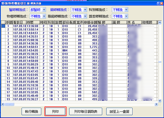Expand the 語言師轉換成 dropdown

125,16
